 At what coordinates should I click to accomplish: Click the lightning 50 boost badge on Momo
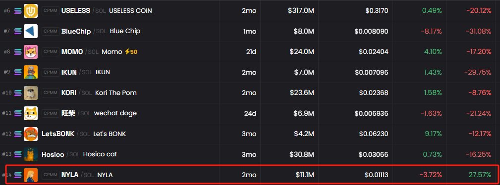click(x=131, y=51)
